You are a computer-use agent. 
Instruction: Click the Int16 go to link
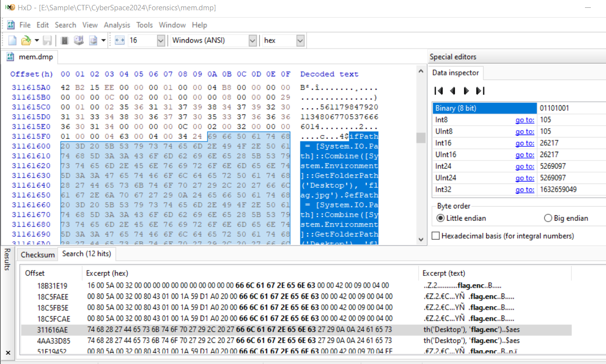tap(524, 143)
